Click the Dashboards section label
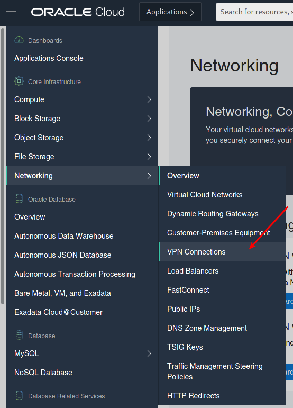Image resolution: width=293 pixels, height=408 pixels. 45,41
